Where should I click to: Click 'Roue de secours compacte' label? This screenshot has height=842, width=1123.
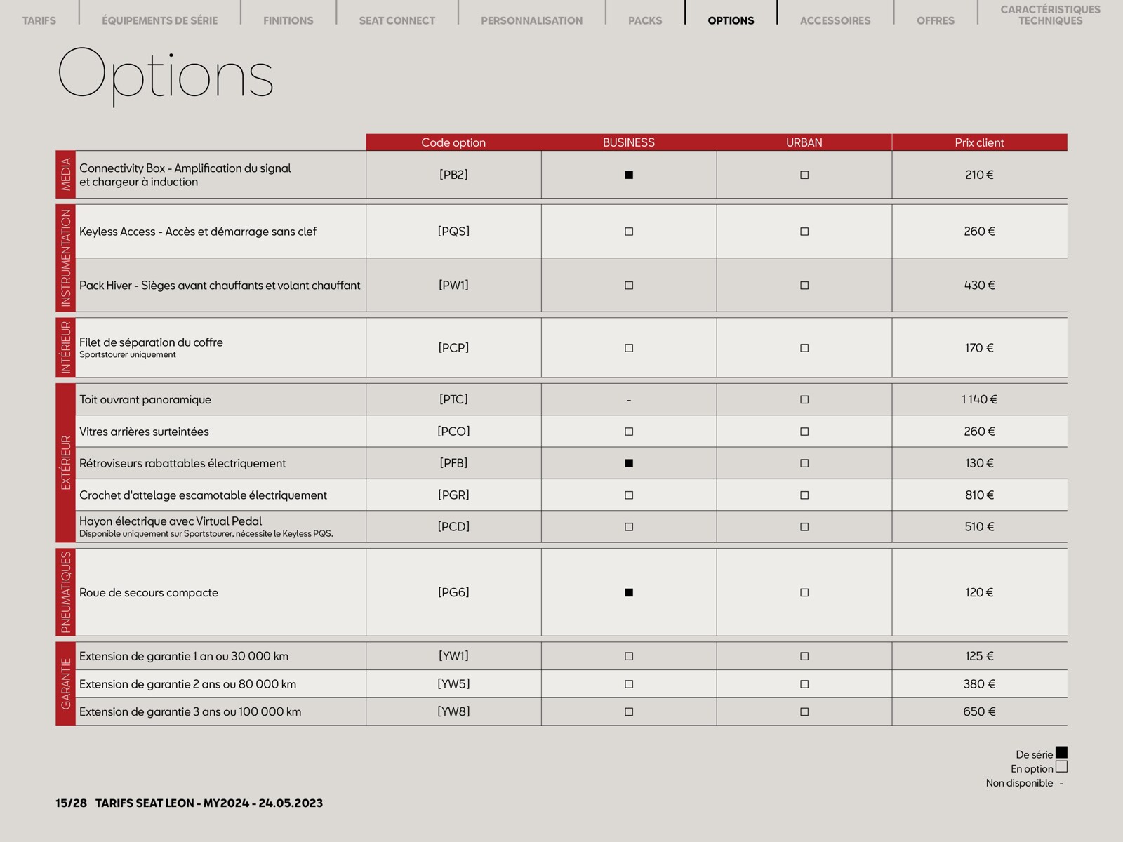(x=149, y=593)
